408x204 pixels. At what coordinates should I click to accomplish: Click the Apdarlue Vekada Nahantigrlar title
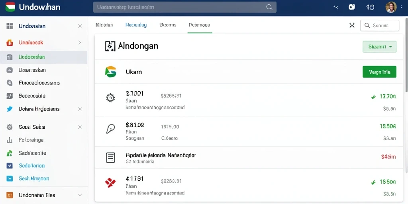pos(161,155)
